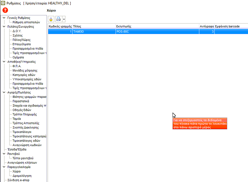Click the Τίτλος column header
The width and height of the screenshot is (248, 182).
pyautogui.click(x=94, y=26)
